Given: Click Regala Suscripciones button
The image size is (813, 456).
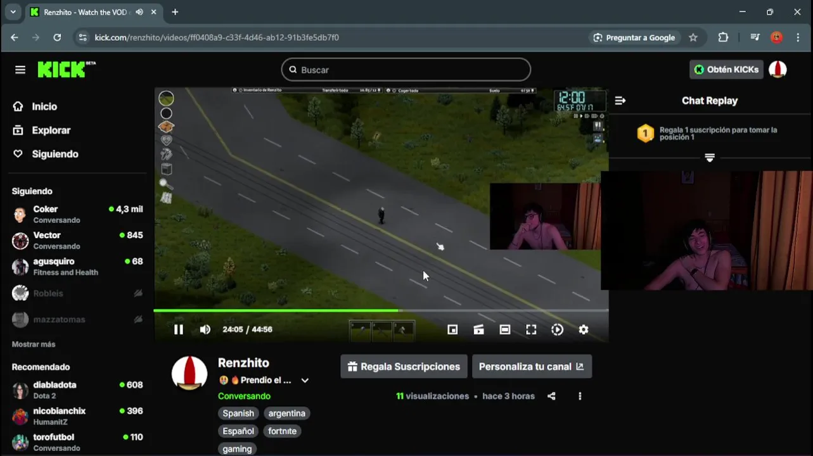Looking at the screenshot, I should (x=404, y=367).
